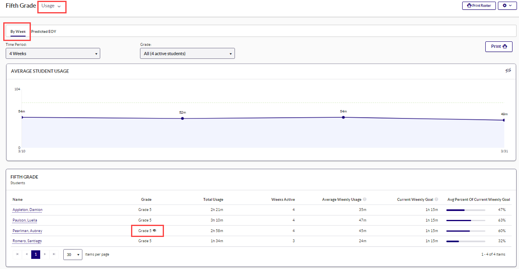Click Paulson's average weekly usage 47m

[x=363, y=220]
